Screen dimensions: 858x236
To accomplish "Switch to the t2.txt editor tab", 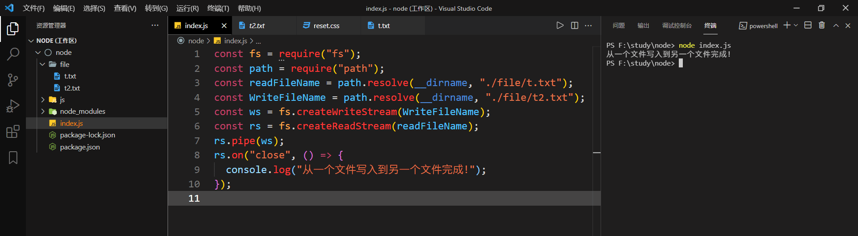I will click(264, 25).
